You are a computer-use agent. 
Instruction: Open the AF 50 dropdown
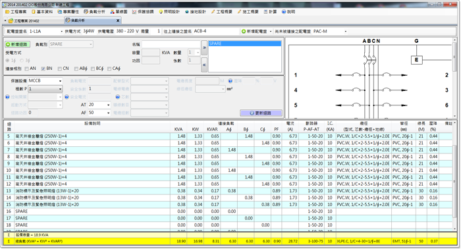click(108, 113)
